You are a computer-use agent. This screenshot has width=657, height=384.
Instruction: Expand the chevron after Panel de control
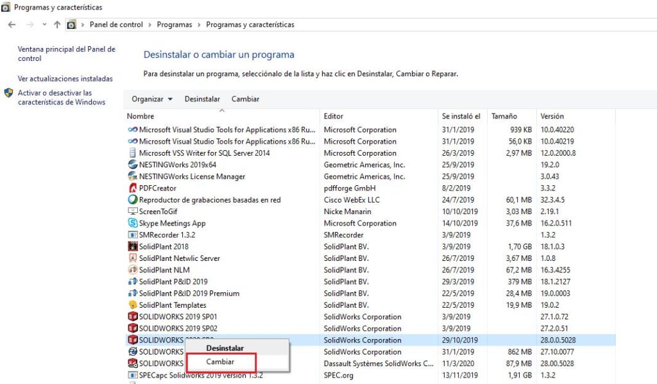pyautogui.click(x=149, y=25)
